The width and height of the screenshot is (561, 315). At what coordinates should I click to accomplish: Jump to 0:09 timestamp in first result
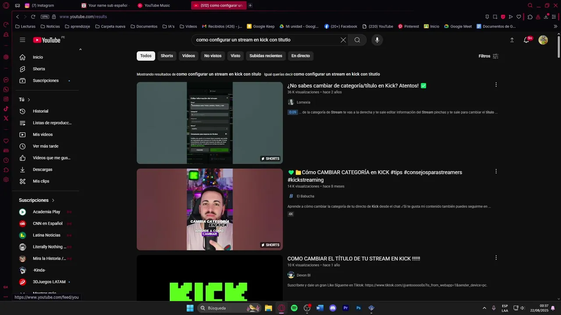(x=292, y=112)
